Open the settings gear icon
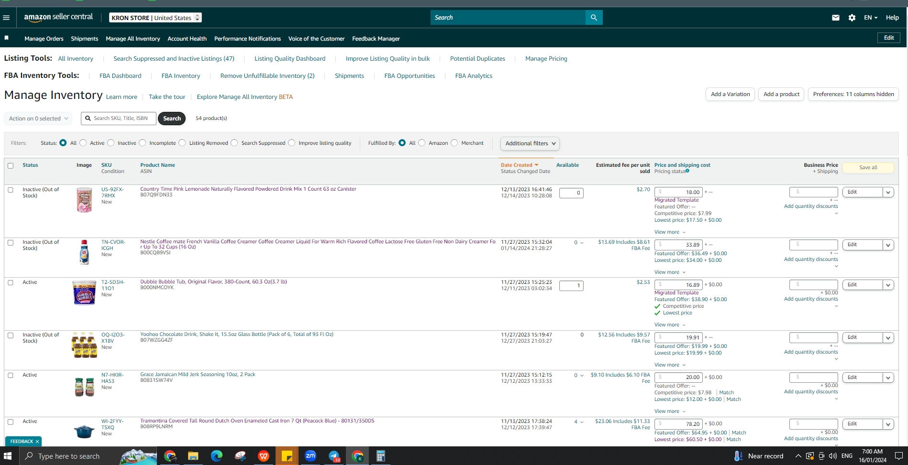 click(x=852, y=18)
